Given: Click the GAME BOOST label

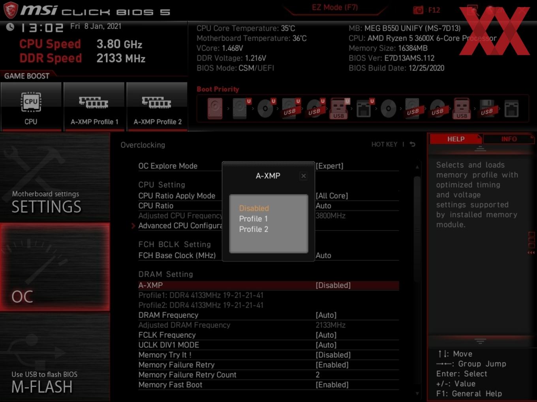Looking at the screenshot, I should coord(27,76).
